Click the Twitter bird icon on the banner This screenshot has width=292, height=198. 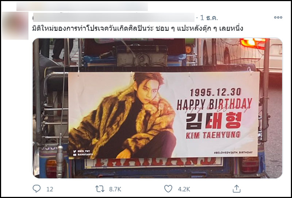tap(75, 151)
